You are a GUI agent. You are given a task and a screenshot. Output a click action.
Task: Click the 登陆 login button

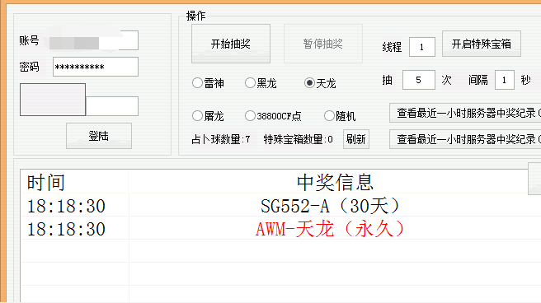(99, 136)
